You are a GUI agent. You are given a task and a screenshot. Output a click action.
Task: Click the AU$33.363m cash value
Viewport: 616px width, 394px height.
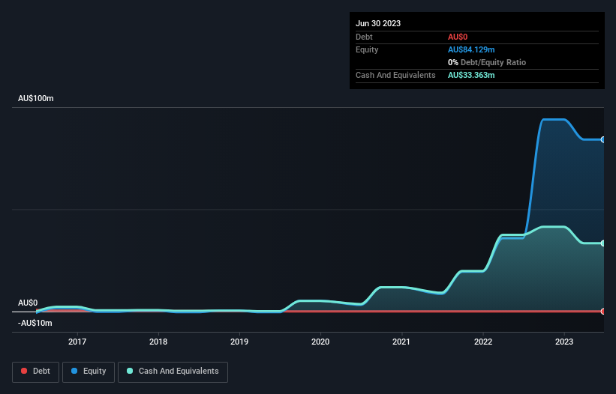[471, 75]
